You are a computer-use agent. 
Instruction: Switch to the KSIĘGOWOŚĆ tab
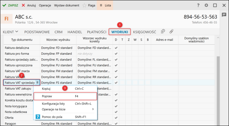(x=144, y=32)
